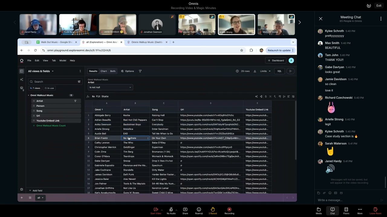The image size is (387, 217).
Task: Open the is not null filter dropdown
Action: point(110,87)
